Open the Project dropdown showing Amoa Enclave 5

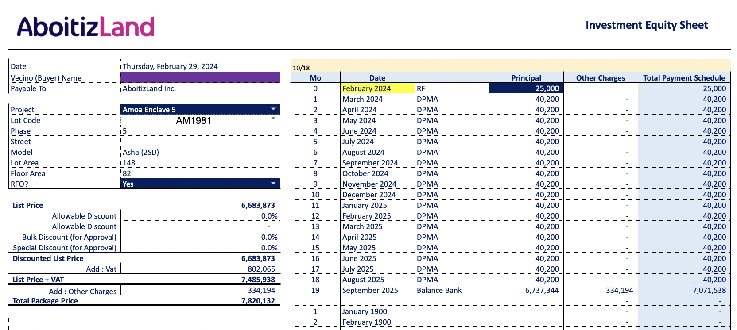tap(273, 109)
